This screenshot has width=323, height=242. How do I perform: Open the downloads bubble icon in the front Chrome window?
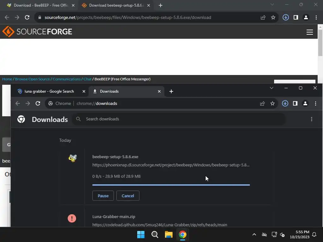(x=285, y=103)
